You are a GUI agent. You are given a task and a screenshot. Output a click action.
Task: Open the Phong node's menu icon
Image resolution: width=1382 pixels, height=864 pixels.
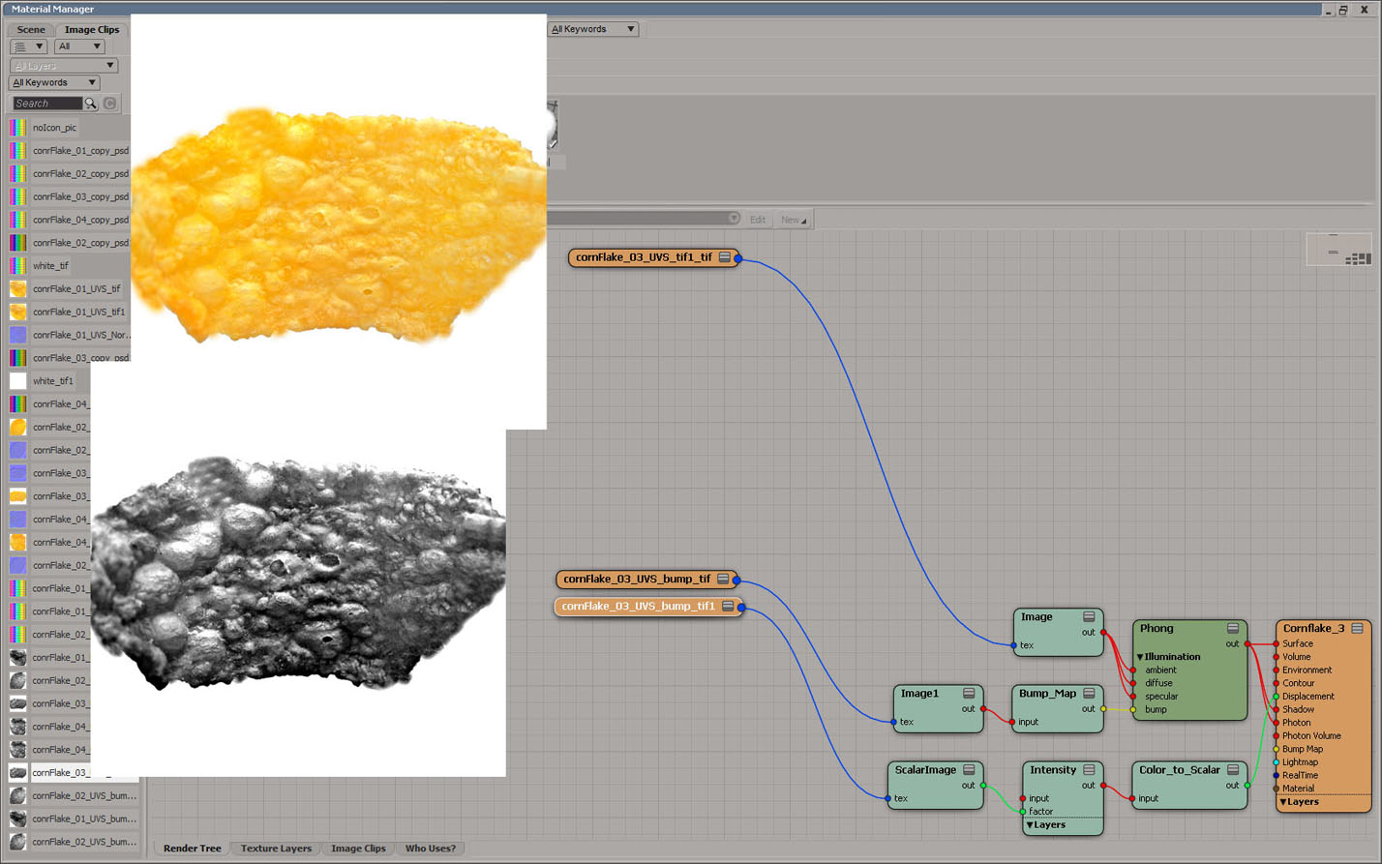click(1231, 628)
